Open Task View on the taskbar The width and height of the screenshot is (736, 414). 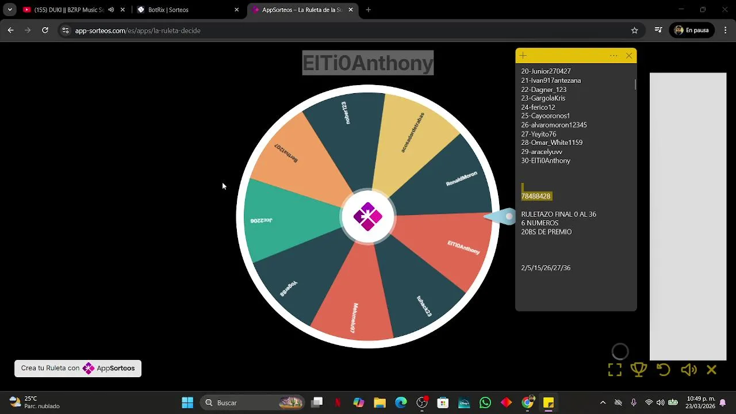317,402
